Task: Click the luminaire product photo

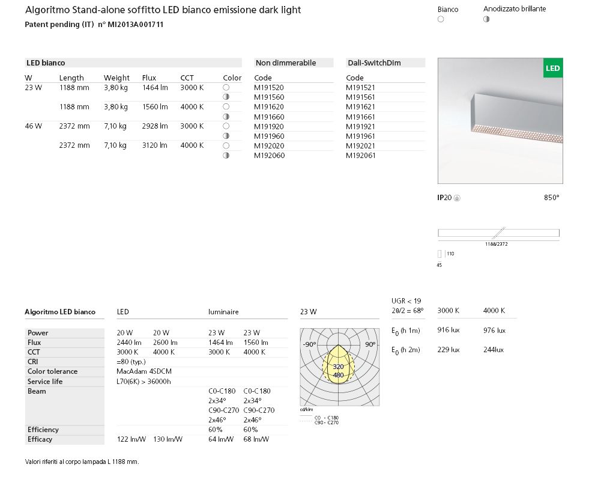Action: [x=500, y=120]
